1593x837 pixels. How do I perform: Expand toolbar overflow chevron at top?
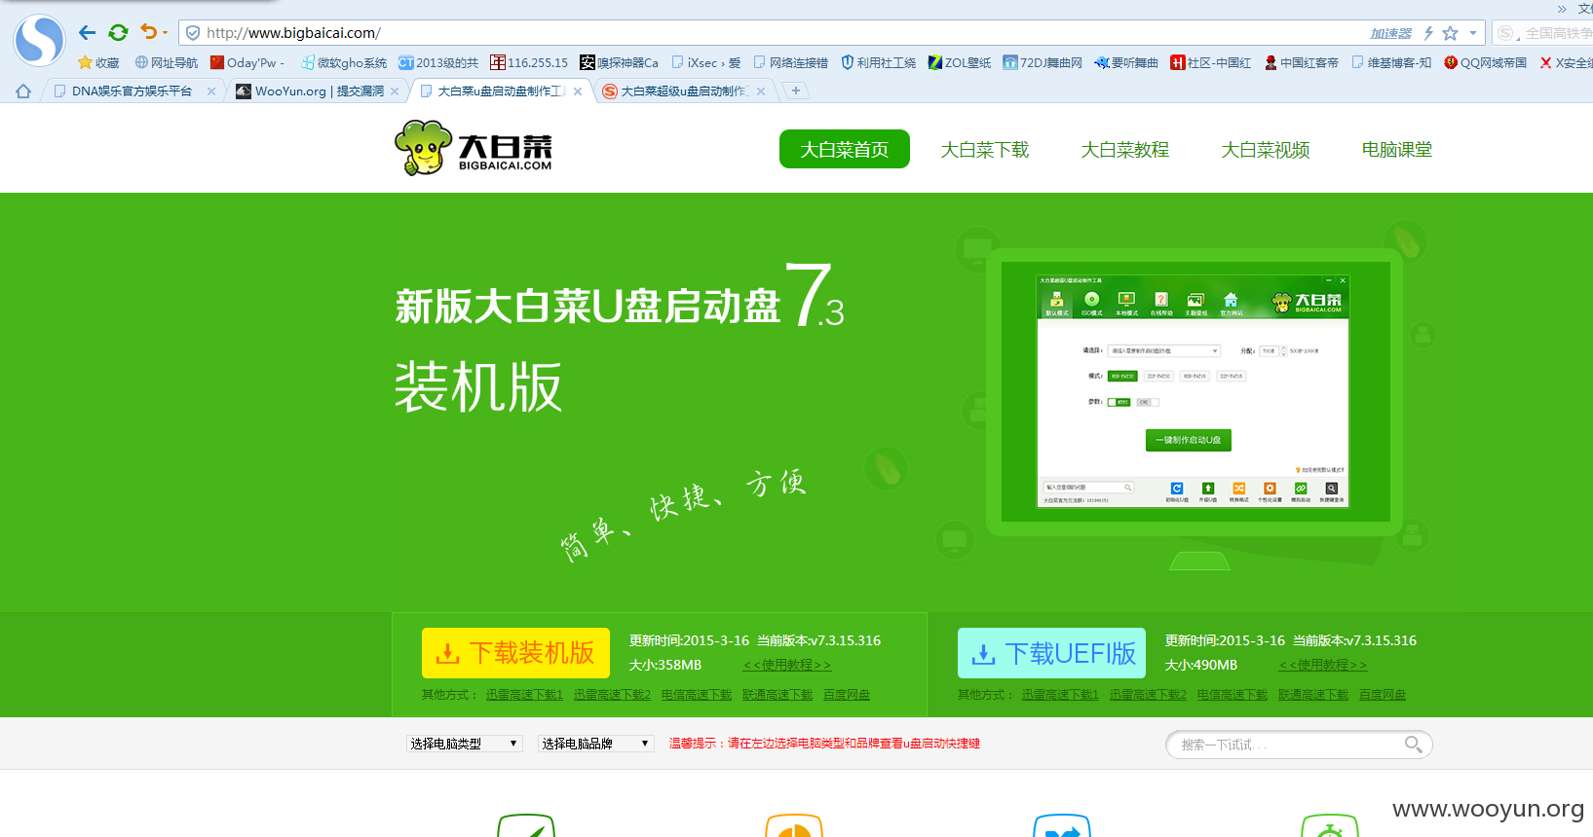[x=1562, y=9]
